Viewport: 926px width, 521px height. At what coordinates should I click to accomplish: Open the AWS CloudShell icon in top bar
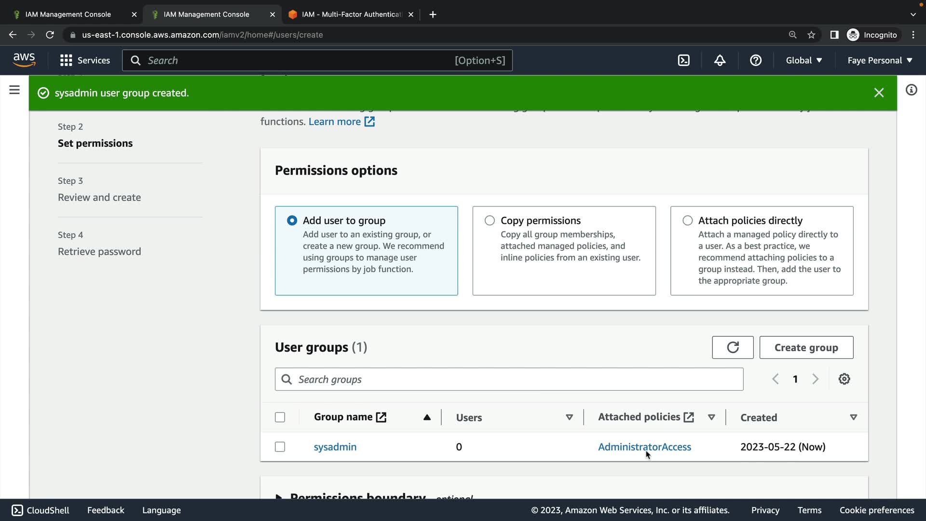683,60
